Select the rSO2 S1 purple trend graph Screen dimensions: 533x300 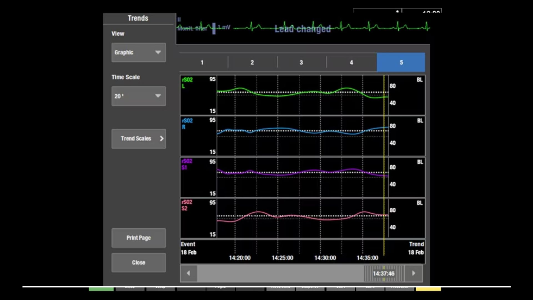pyautogui.click(x=303, y=177)
